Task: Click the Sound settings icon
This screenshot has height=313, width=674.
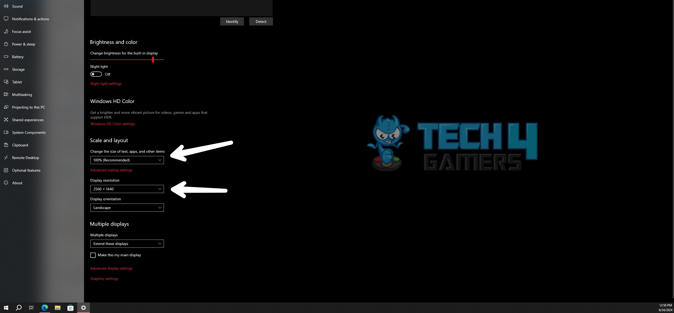Action: [6, 6]
